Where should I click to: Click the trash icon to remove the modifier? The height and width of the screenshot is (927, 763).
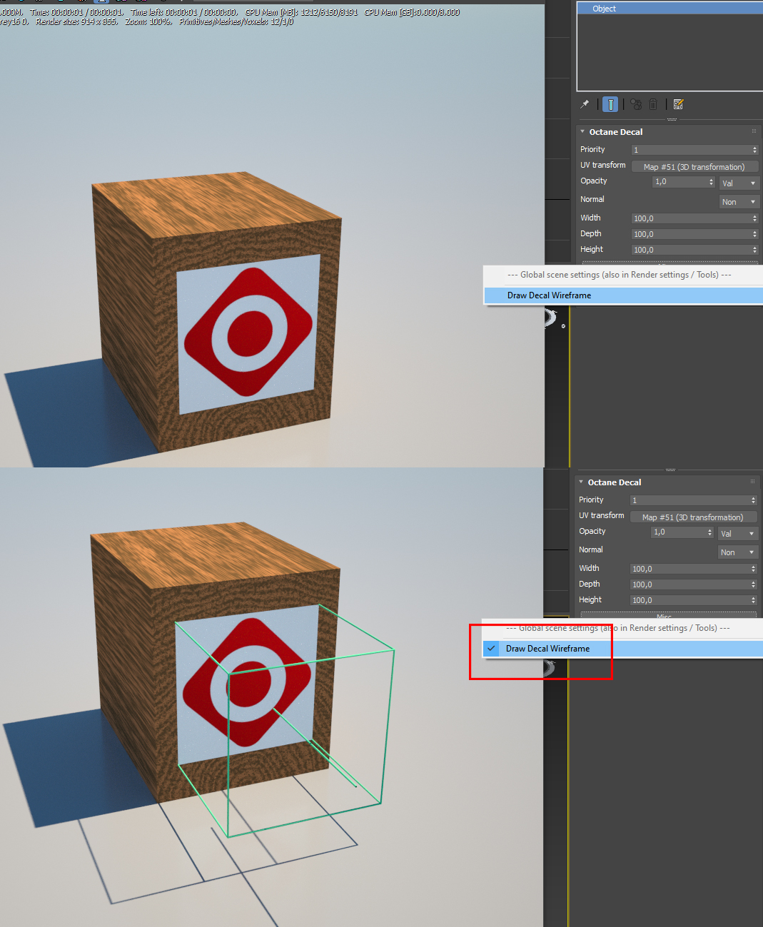pos(653,104)
